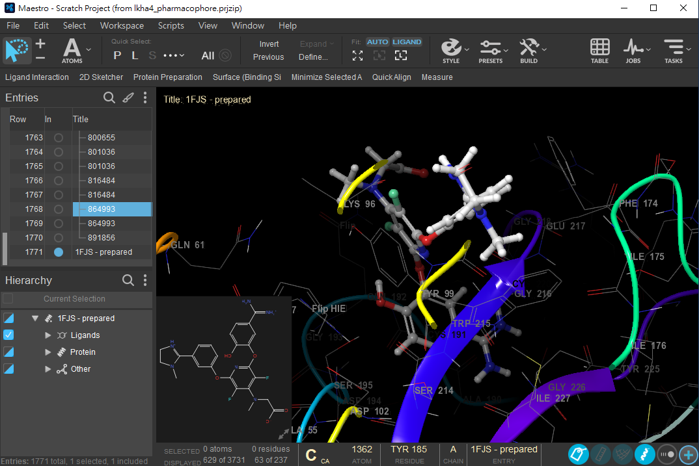Viewport: 699px width, 466px height.
Task: Expand the Protein tree node
Action: [48, 352]
